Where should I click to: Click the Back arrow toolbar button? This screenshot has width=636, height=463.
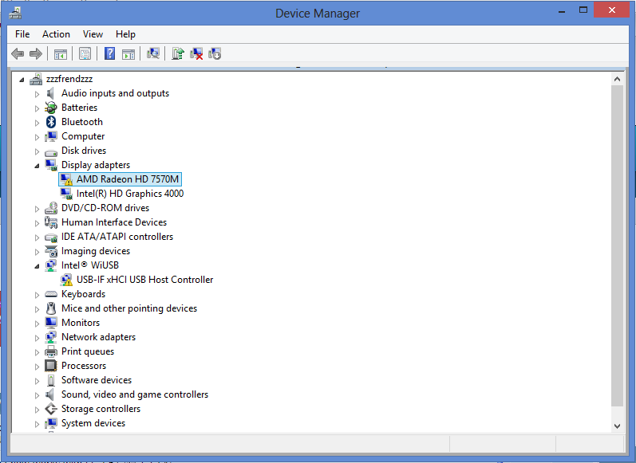pyautogui.click(x=17, y=53)
